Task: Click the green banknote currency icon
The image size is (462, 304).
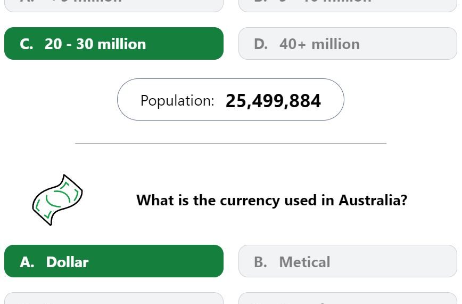Action: tap(57, 200)
